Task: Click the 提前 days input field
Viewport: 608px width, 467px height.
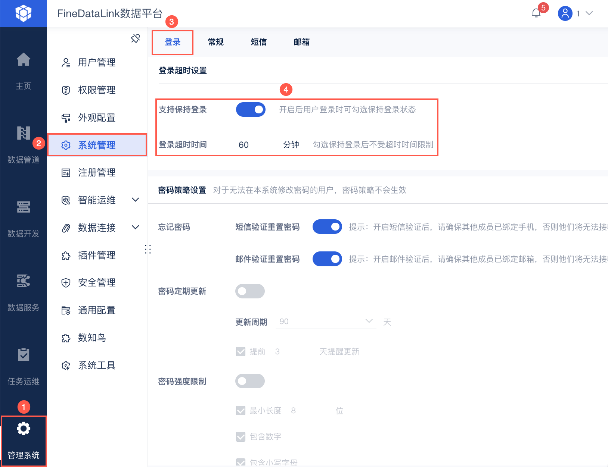Action: [292, 351]
